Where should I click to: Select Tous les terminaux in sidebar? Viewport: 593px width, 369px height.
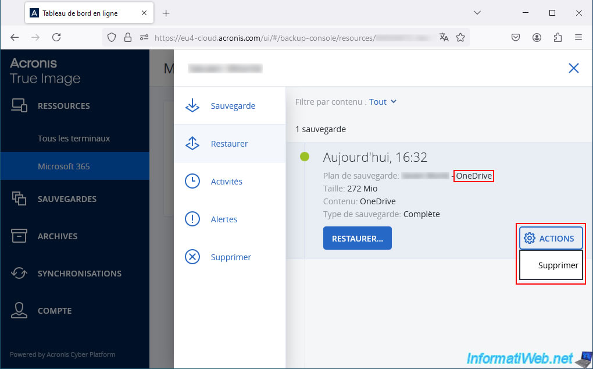click(75, 139)
